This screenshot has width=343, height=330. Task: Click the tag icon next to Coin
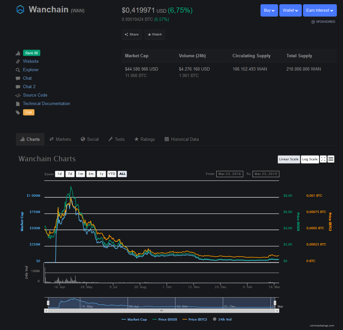click(18, 112)
